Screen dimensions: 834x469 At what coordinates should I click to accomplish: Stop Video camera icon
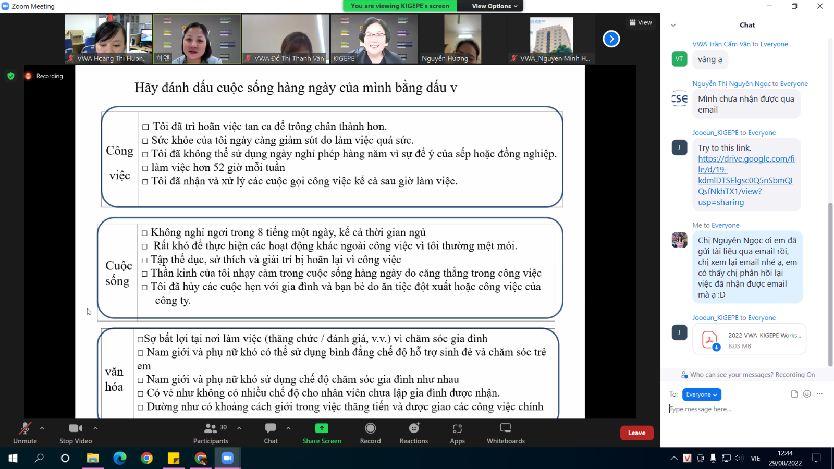(76, 428)
